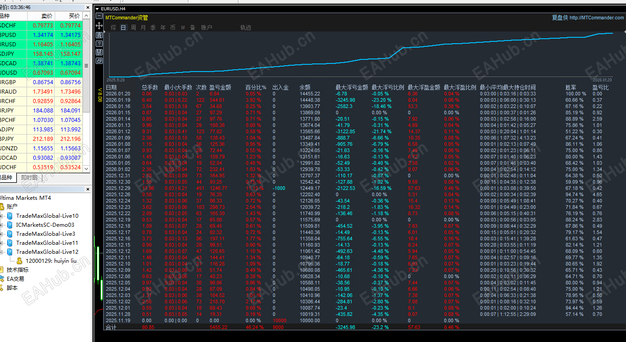Expand the TradeMaxGlobal-Live3 tree node
The width and height of the screenshot is (626, 342).
point(2,234)
